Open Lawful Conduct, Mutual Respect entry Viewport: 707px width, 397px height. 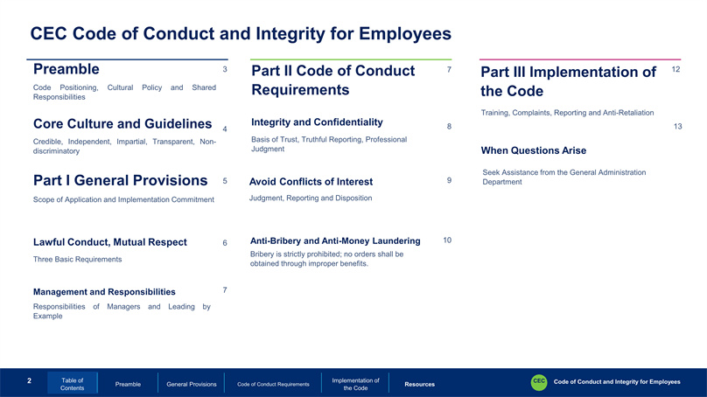click(110, 242)
